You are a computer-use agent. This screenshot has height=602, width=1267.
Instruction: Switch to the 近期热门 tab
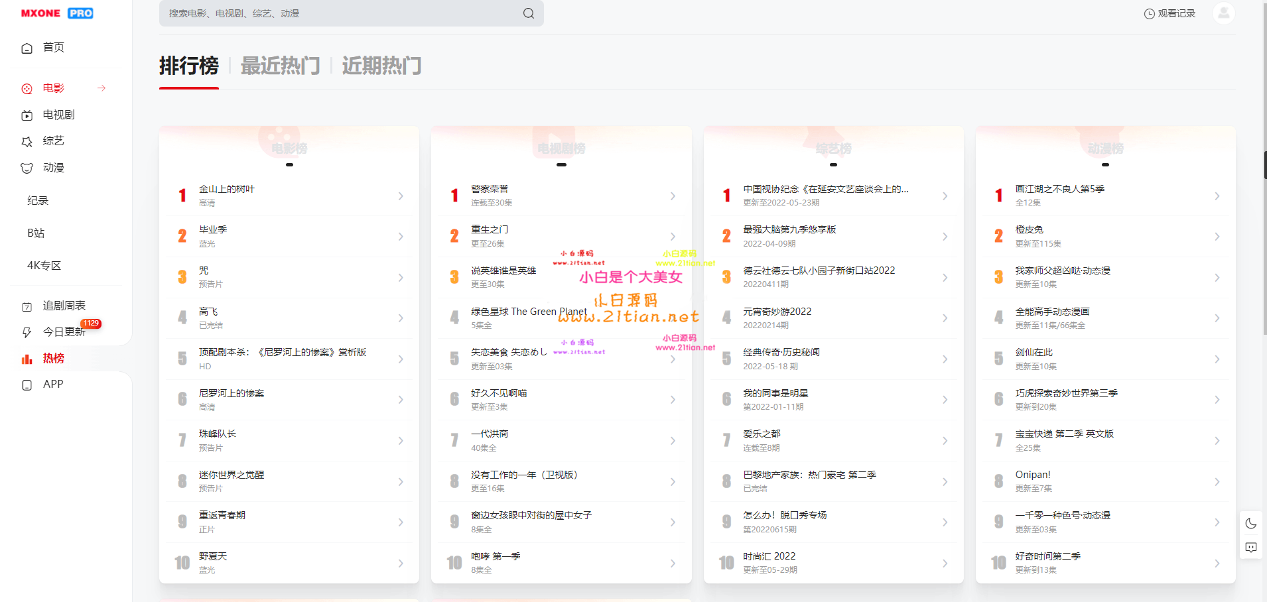tap(381, 66)
